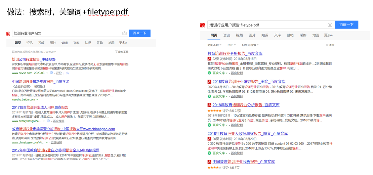Click 百度快照 under '2018教育培训行业研究报告' result
This screenshot has width=373, height=175.
(x=237, y=96)
